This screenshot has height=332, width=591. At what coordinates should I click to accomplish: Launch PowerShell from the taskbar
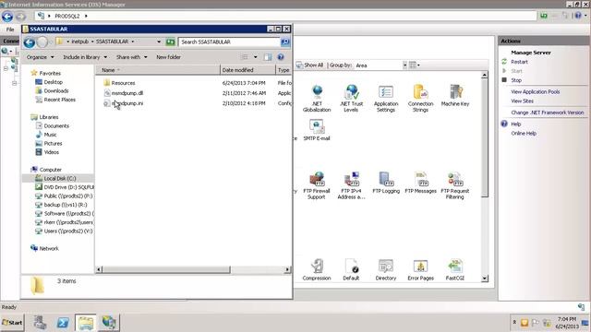63,323
